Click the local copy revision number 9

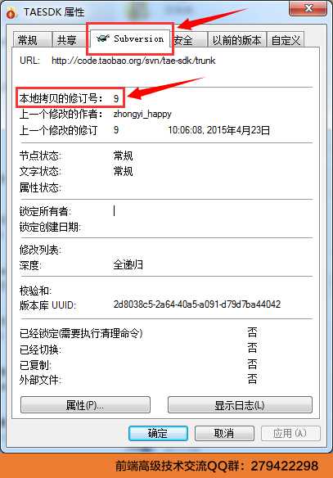point(116,98)
